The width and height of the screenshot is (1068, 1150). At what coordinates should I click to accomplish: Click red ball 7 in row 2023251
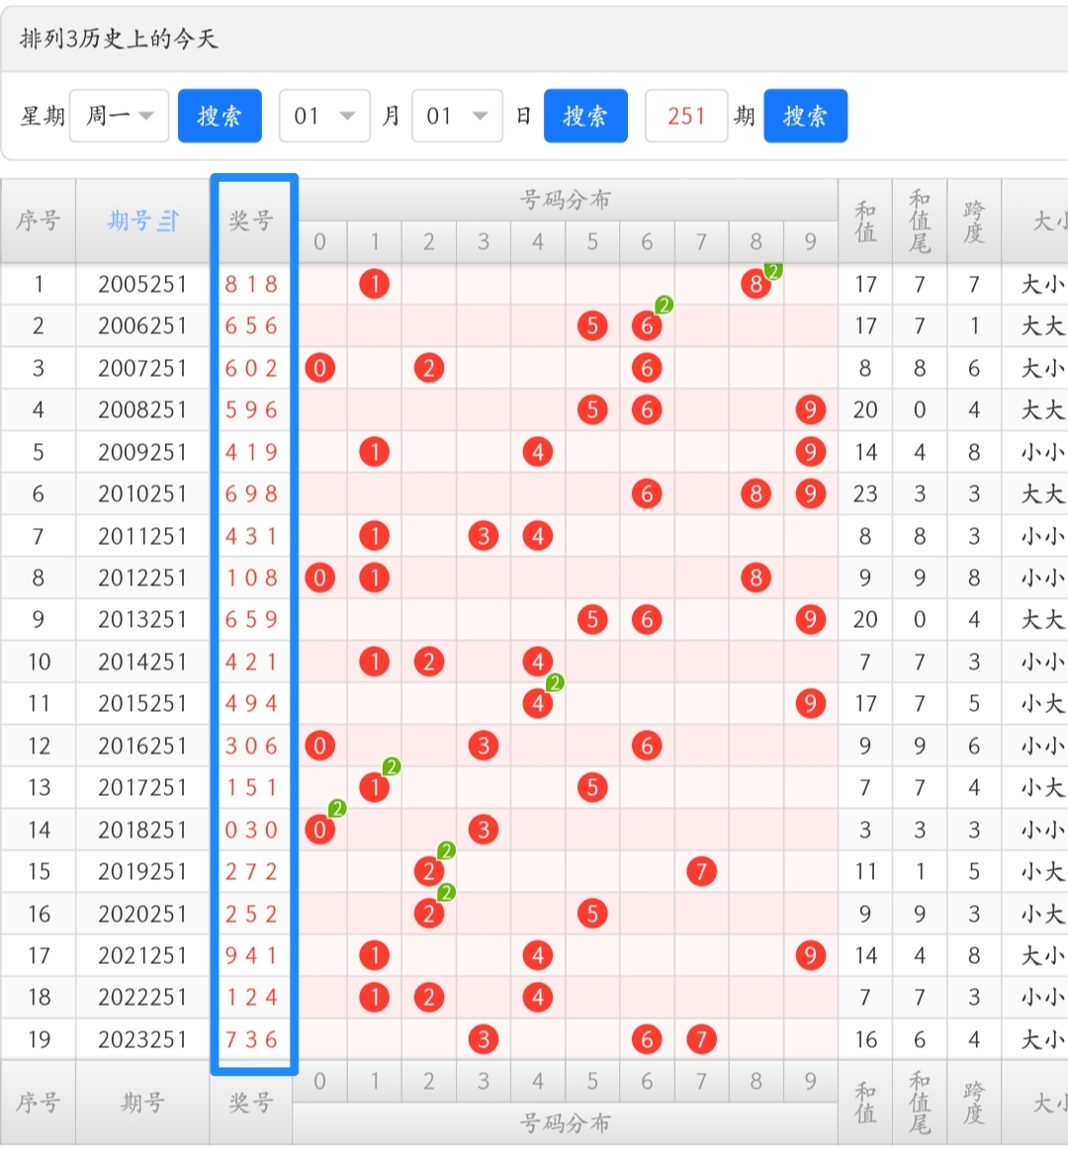[x=701, y=1039]
